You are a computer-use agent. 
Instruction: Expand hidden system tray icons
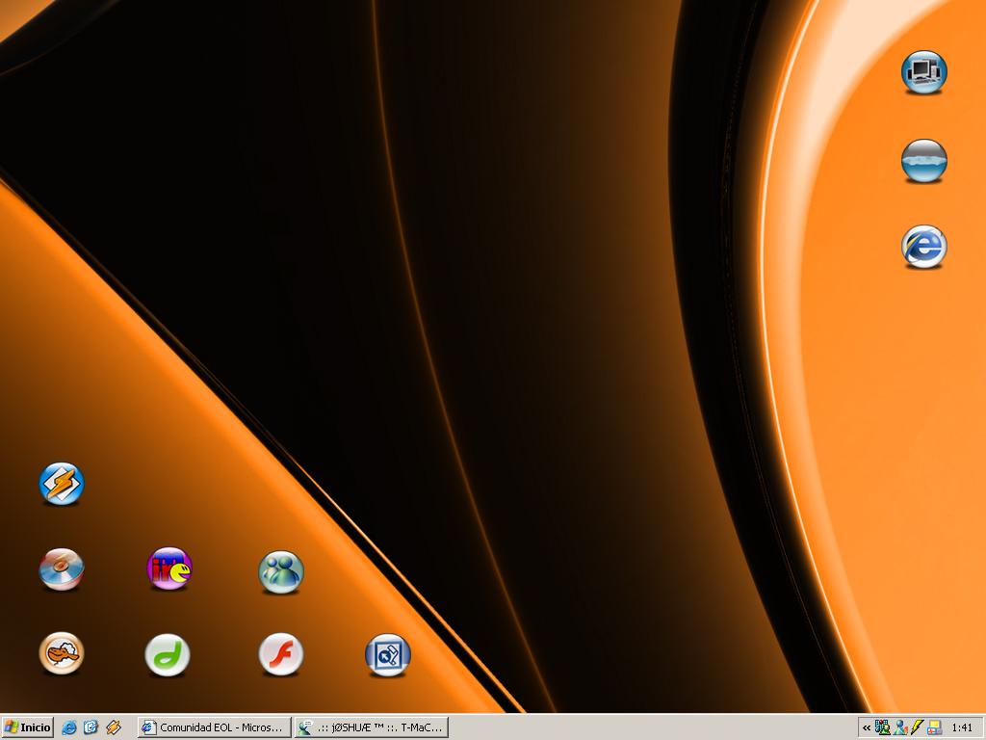click(x=867, y=727)
